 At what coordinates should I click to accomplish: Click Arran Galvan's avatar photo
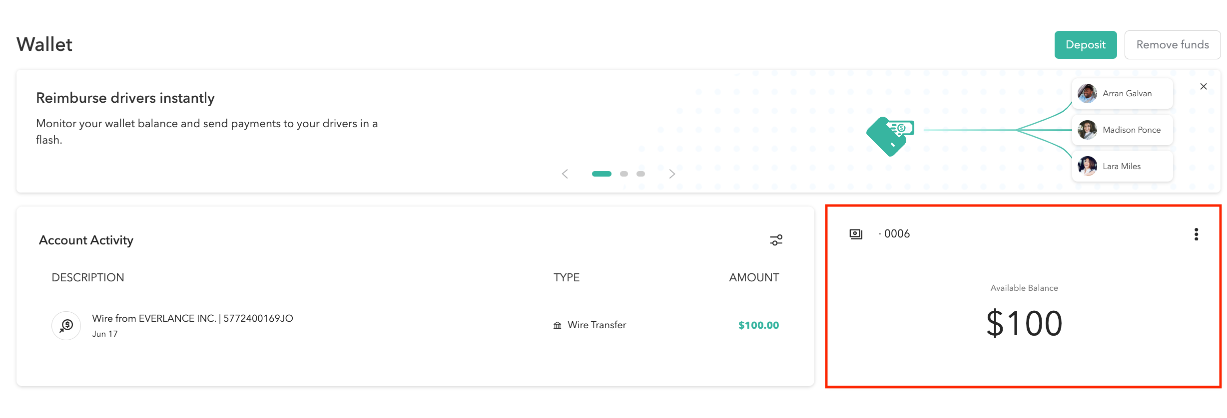coord(1087,93)
